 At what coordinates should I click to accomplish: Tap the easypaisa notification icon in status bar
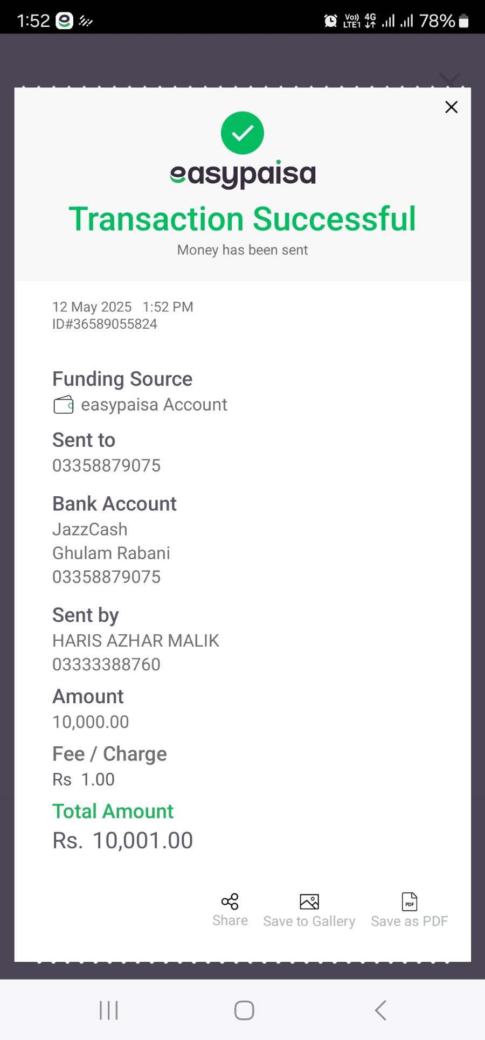click(x=65, y=21)
